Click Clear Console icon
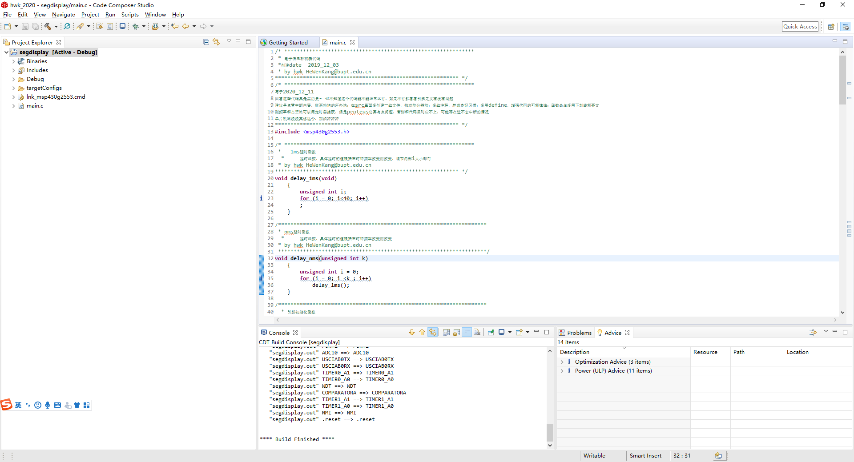Viewport: 854px width, 462px height. coord(477,333)
